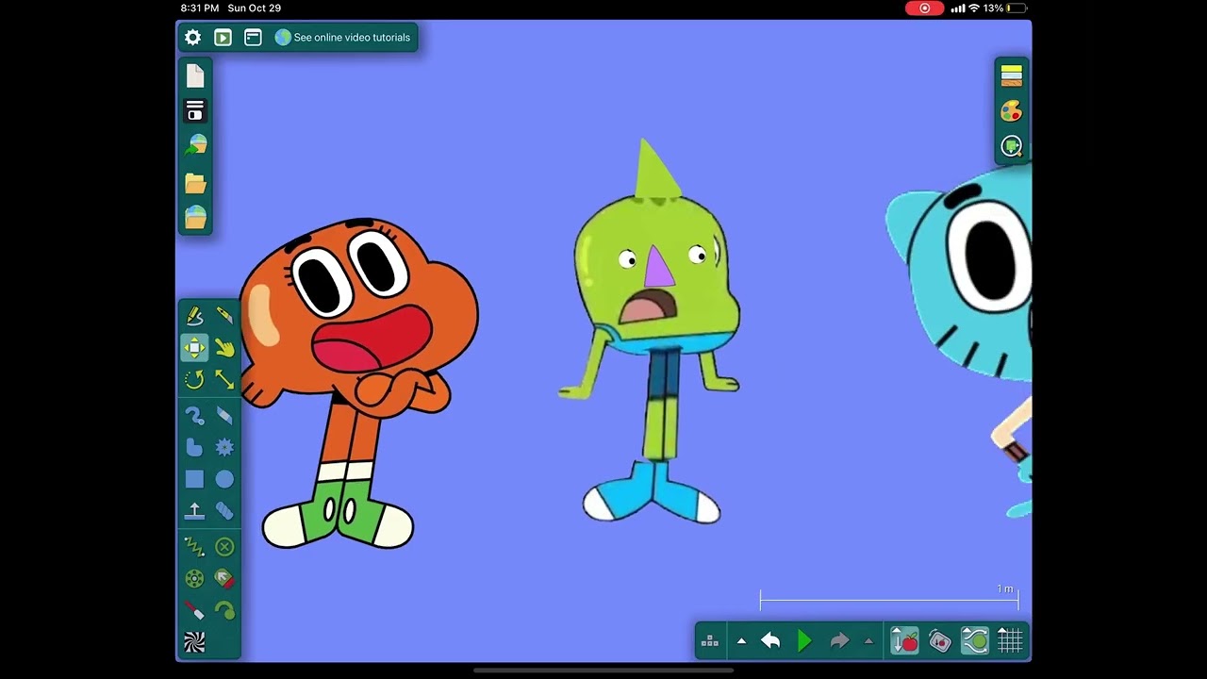Screen dimensions: 1207x679
Task: Select the Axle tool
Action: pos(194,579)
